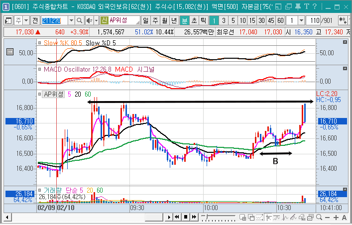352x225 pixels.
Task: Close the Slow Stochastic indicator panel
Action: click(x=345, y=42)
